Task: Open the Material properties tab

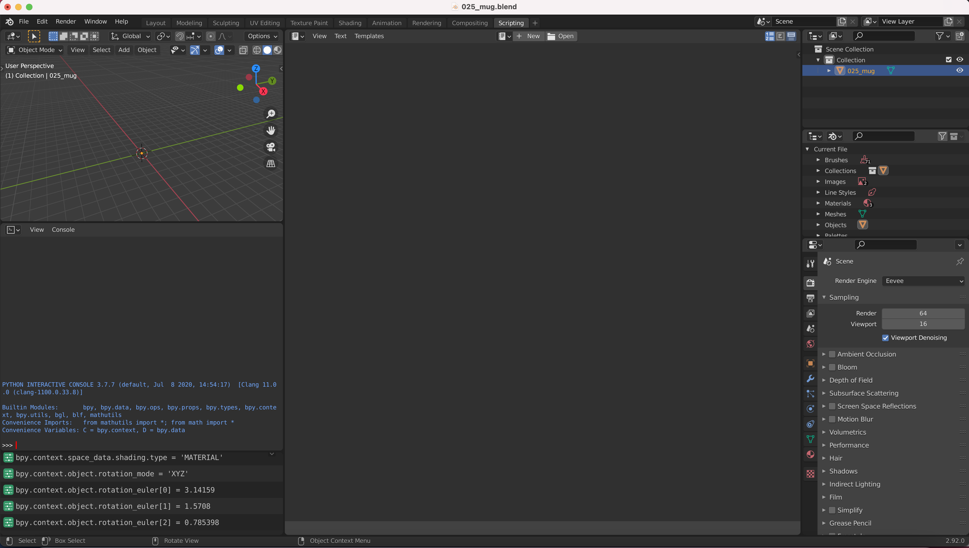Action: tap(810, 454)
